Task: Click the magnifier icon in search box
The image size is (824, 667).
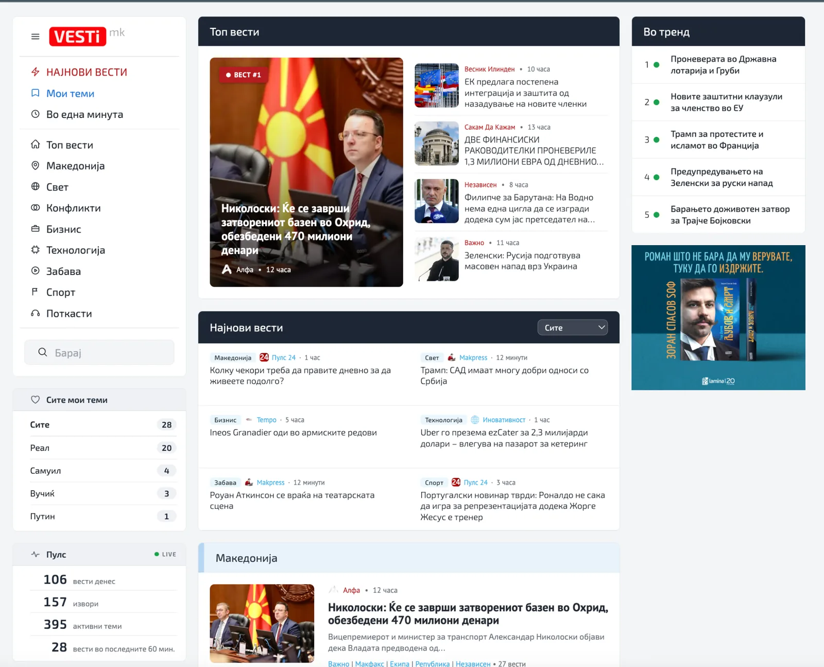Action: [x=43, y=352]
